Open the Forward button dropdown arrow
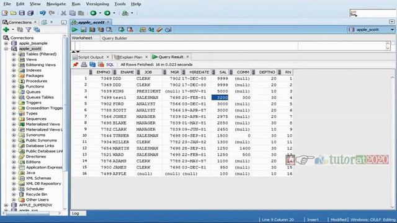 [114, 13]
